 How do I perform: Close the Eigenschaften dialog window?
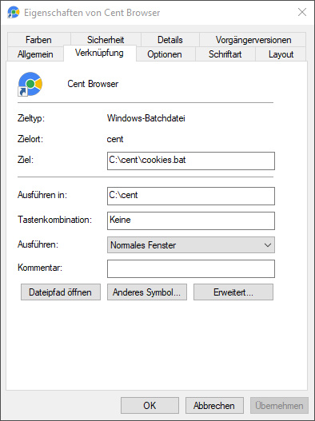pos(302,12)
